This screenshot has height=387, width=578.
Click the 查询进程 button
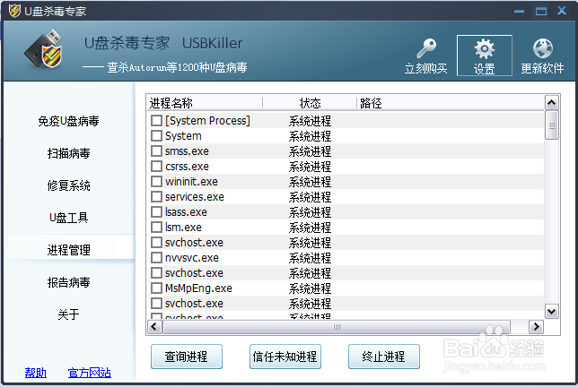[187, 357]
